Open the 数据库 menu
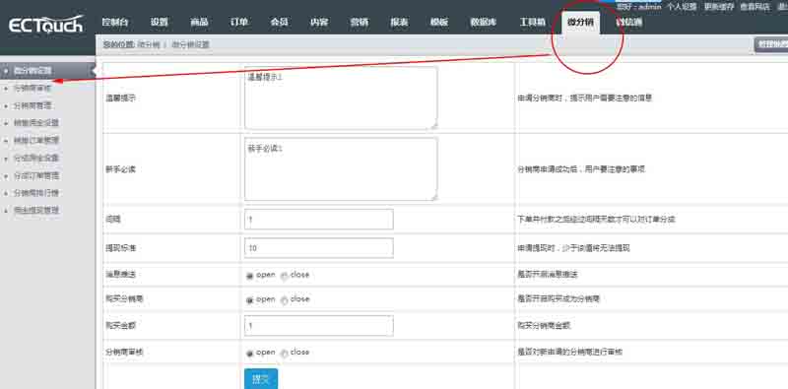 [483, 23]
